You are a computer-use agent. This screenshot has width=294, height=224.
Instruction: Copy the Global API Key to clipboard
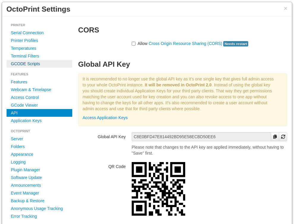coord(275,137)
